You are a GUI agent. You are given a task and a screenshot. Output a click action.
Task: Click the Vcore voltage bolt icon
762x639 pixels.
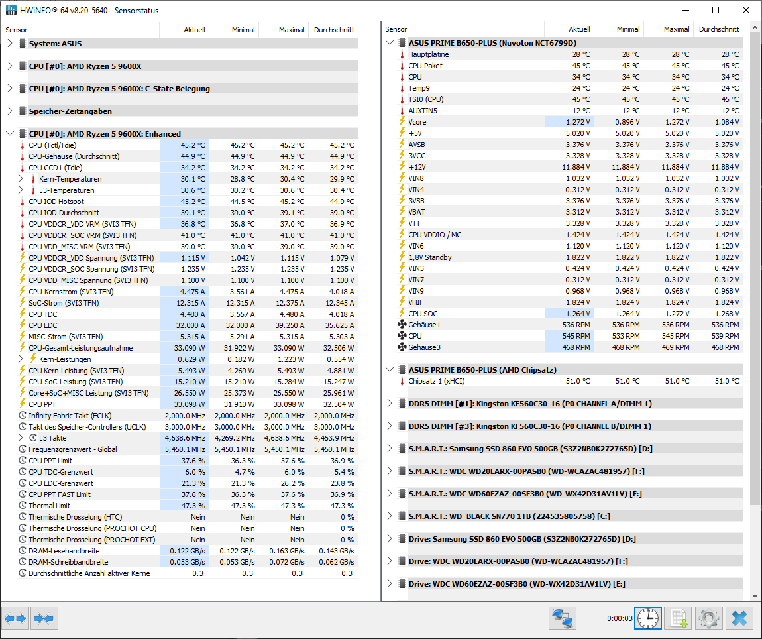click(x=402, y=121)
